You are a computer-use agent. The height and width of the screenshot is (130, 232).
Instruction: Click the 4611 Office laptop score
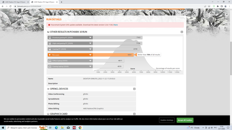coord(120,60)
